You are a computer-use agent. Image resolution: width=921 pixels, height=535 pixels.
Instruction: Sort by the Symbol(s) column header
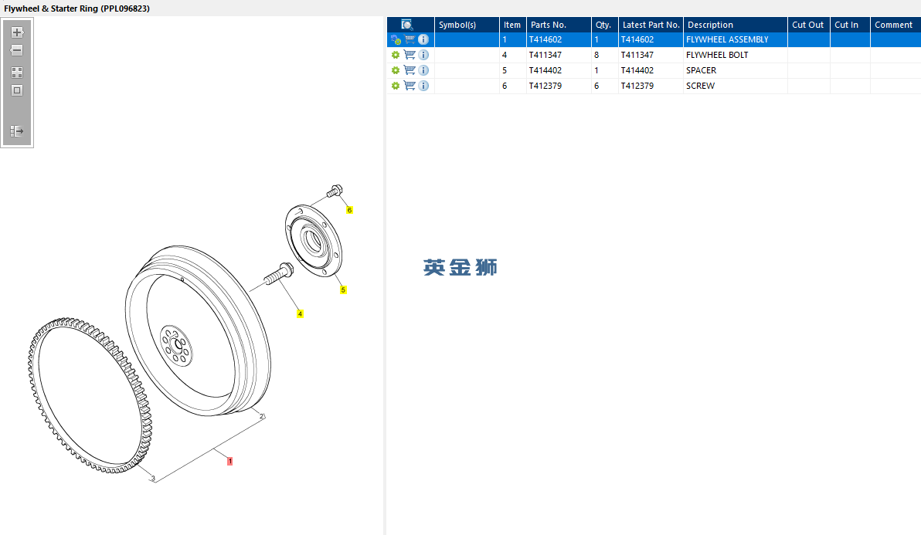coord(467,25)
